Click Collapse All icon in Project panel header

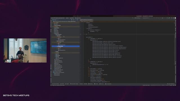click(x=75, y=20)
